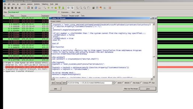Select the Hex Dump radio button

131,83
